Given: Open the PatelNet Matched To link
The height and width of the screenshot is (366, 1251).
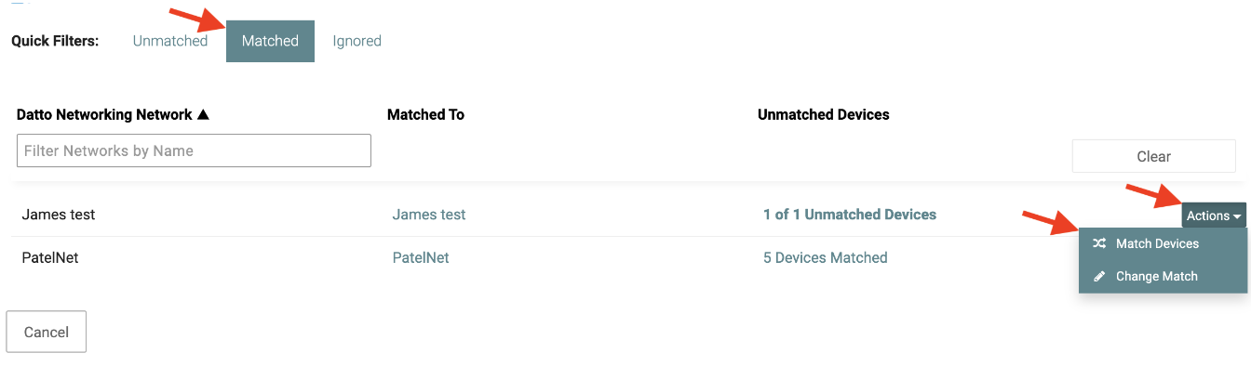Looking at the screenshot, I should coord(421,258).
